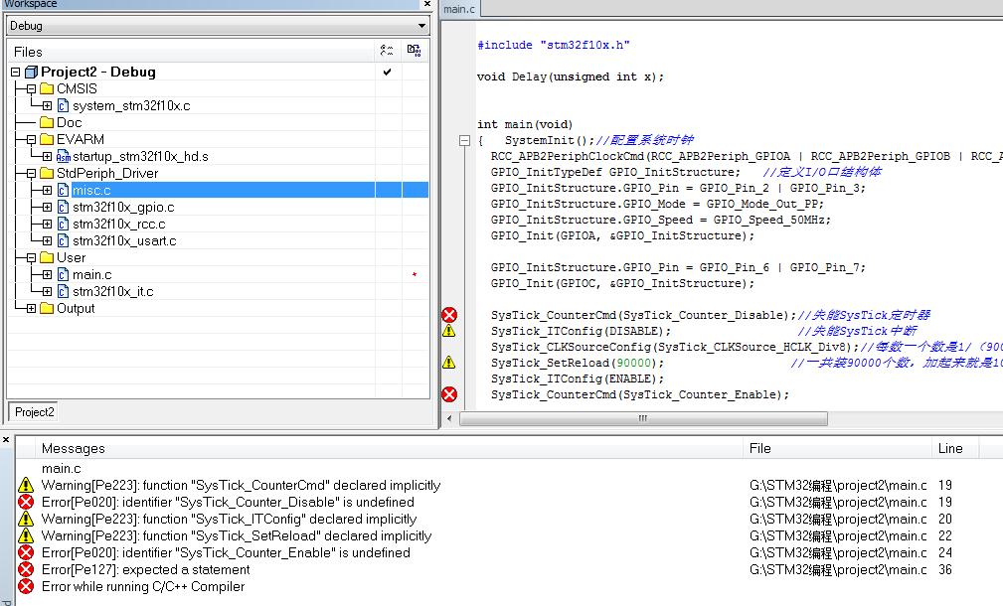Click the assembler file icon for startup_stm32f10x_hd.s

(63, 157)
